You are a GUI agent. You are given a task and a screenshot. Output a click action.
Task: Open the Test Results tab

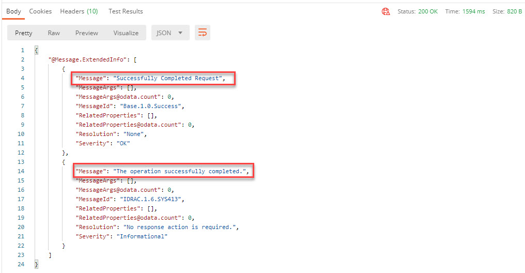[x=126, y=11]
